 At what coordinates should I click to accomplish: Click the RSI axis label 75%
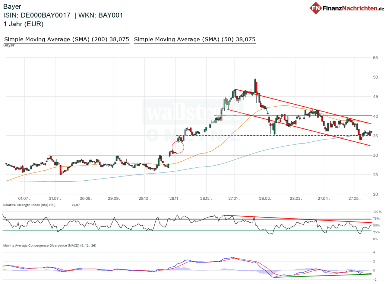376,219
